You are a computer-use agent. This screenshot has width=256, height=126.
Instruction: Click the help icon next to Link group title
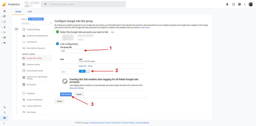pyautogui.click(x=96, y=51)
